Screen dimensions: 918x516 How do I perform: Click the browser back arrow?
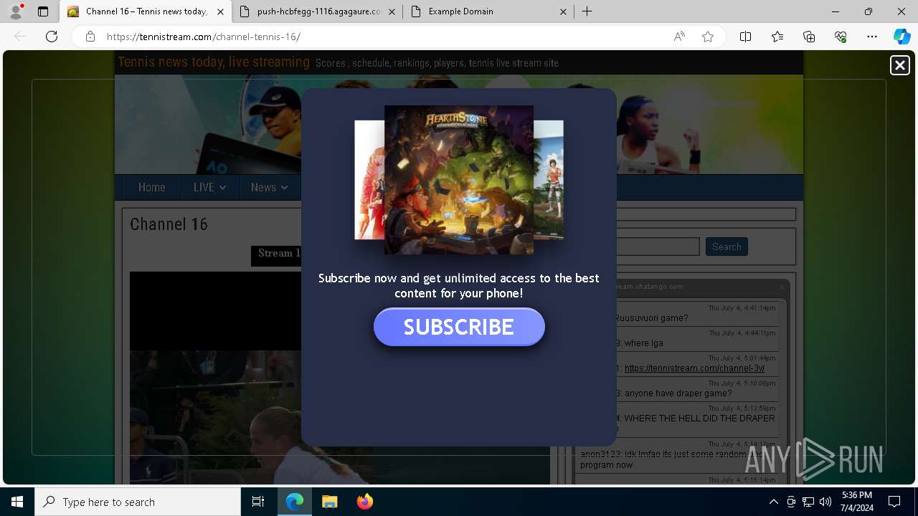20,37
